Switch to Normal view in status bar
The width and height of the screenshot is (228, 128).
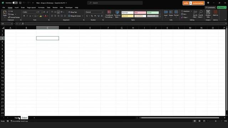pos(195,121)
